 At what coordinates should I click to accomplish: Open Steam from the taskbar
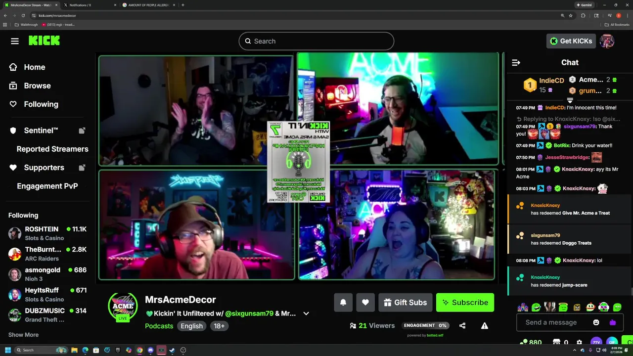coord(172,350)
